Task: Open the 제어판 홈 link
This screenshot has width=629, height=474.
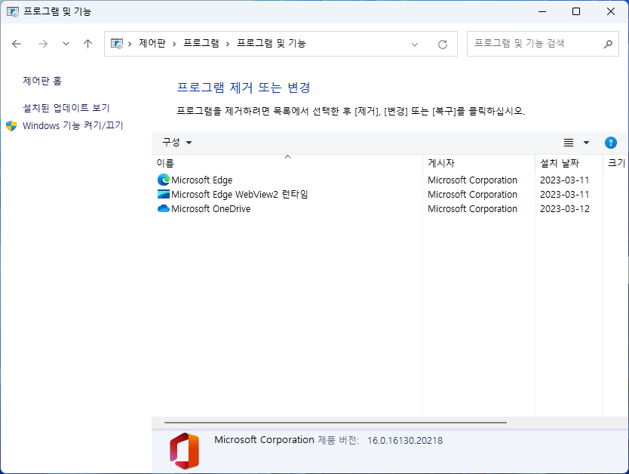Action: click(x=42, y=81)
